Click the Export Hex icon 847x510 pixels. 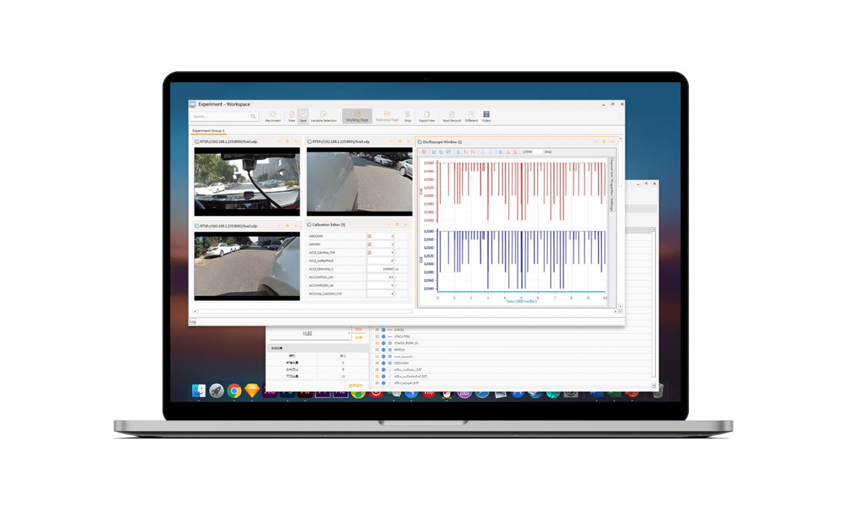point(427,116)
